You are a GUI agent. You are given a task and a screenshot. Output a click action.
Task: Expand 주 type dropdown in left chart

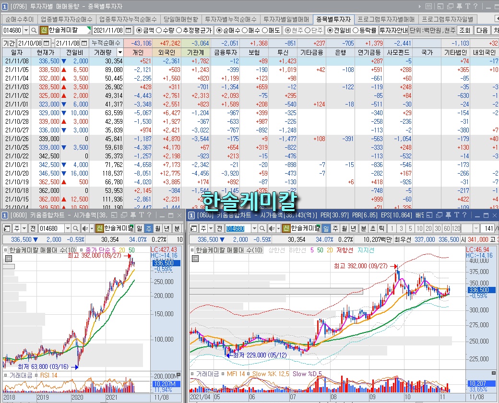coord(24,228)
